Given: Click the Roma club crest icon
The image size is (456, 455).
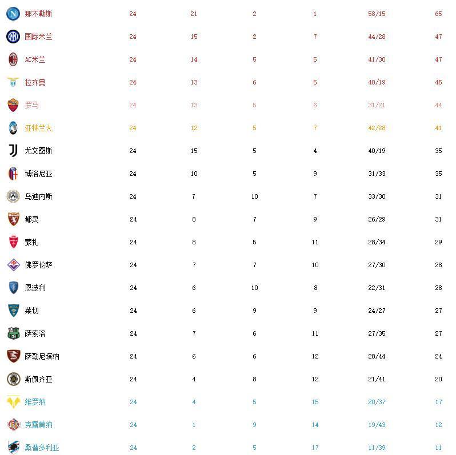Looking at the screenshot, I should tap(13, 105).
